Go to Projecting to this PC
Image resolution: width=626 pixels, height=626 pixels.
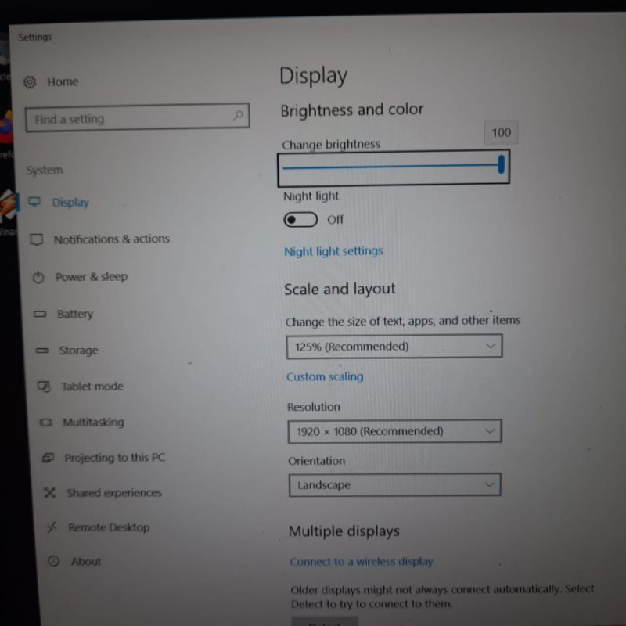pyautogui.click(x=114, y=458)
